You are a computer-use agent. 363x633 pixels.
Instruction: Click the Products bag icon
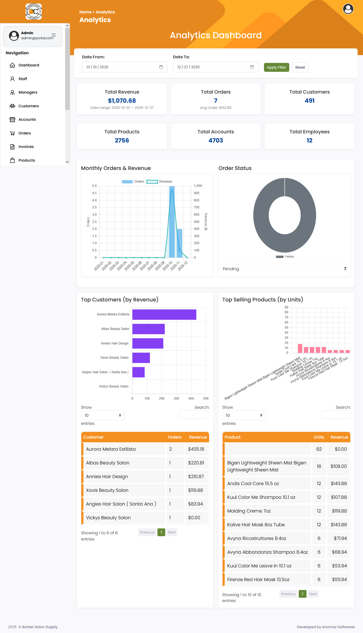12,160
